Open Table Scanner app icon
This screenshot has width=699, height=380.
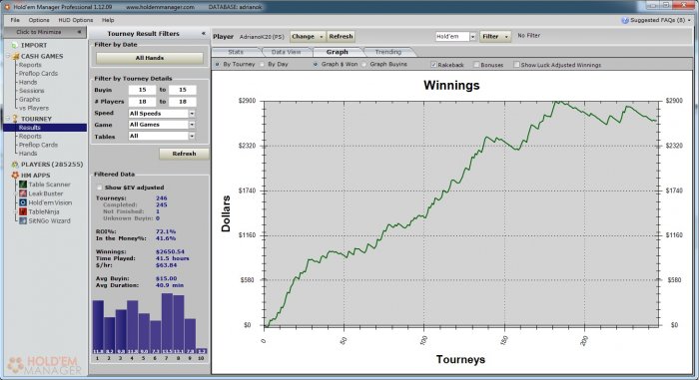[x=23, y=185]
